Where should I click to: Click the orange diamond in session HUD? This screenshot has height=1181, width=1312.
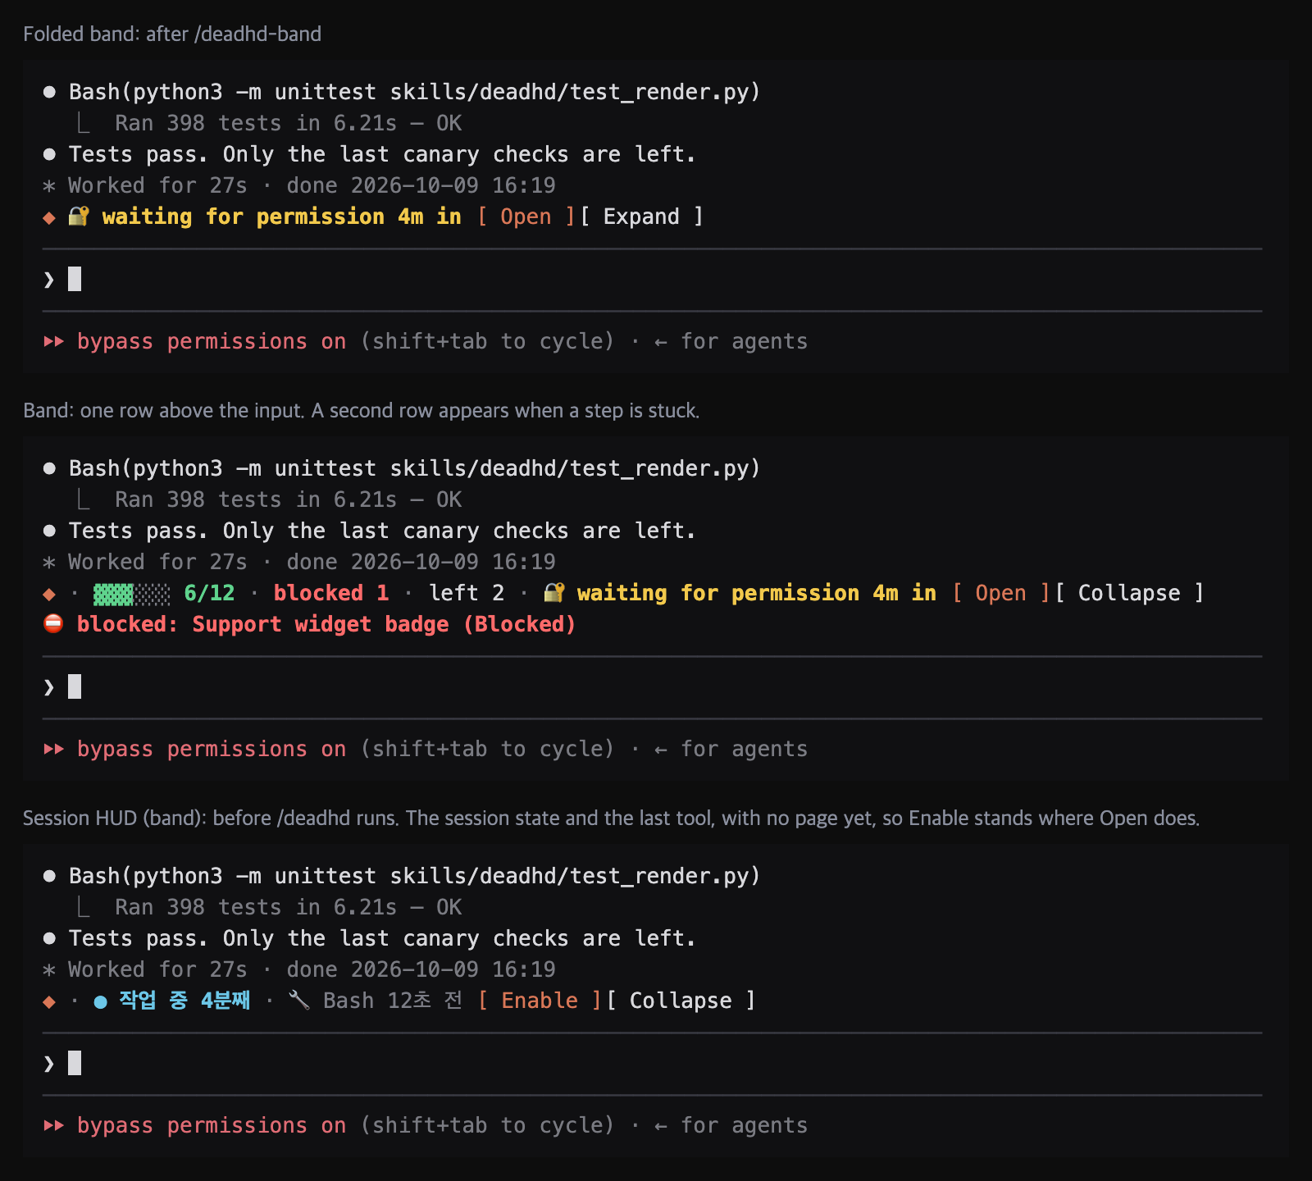(x=49, y=1001)
